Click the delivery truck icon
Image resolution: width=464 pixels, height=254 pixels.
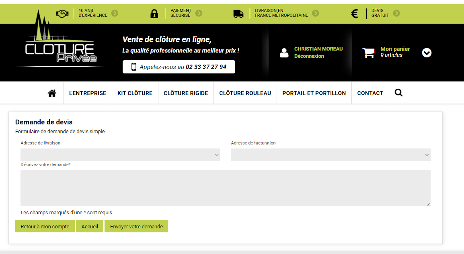tap(238, 14)
